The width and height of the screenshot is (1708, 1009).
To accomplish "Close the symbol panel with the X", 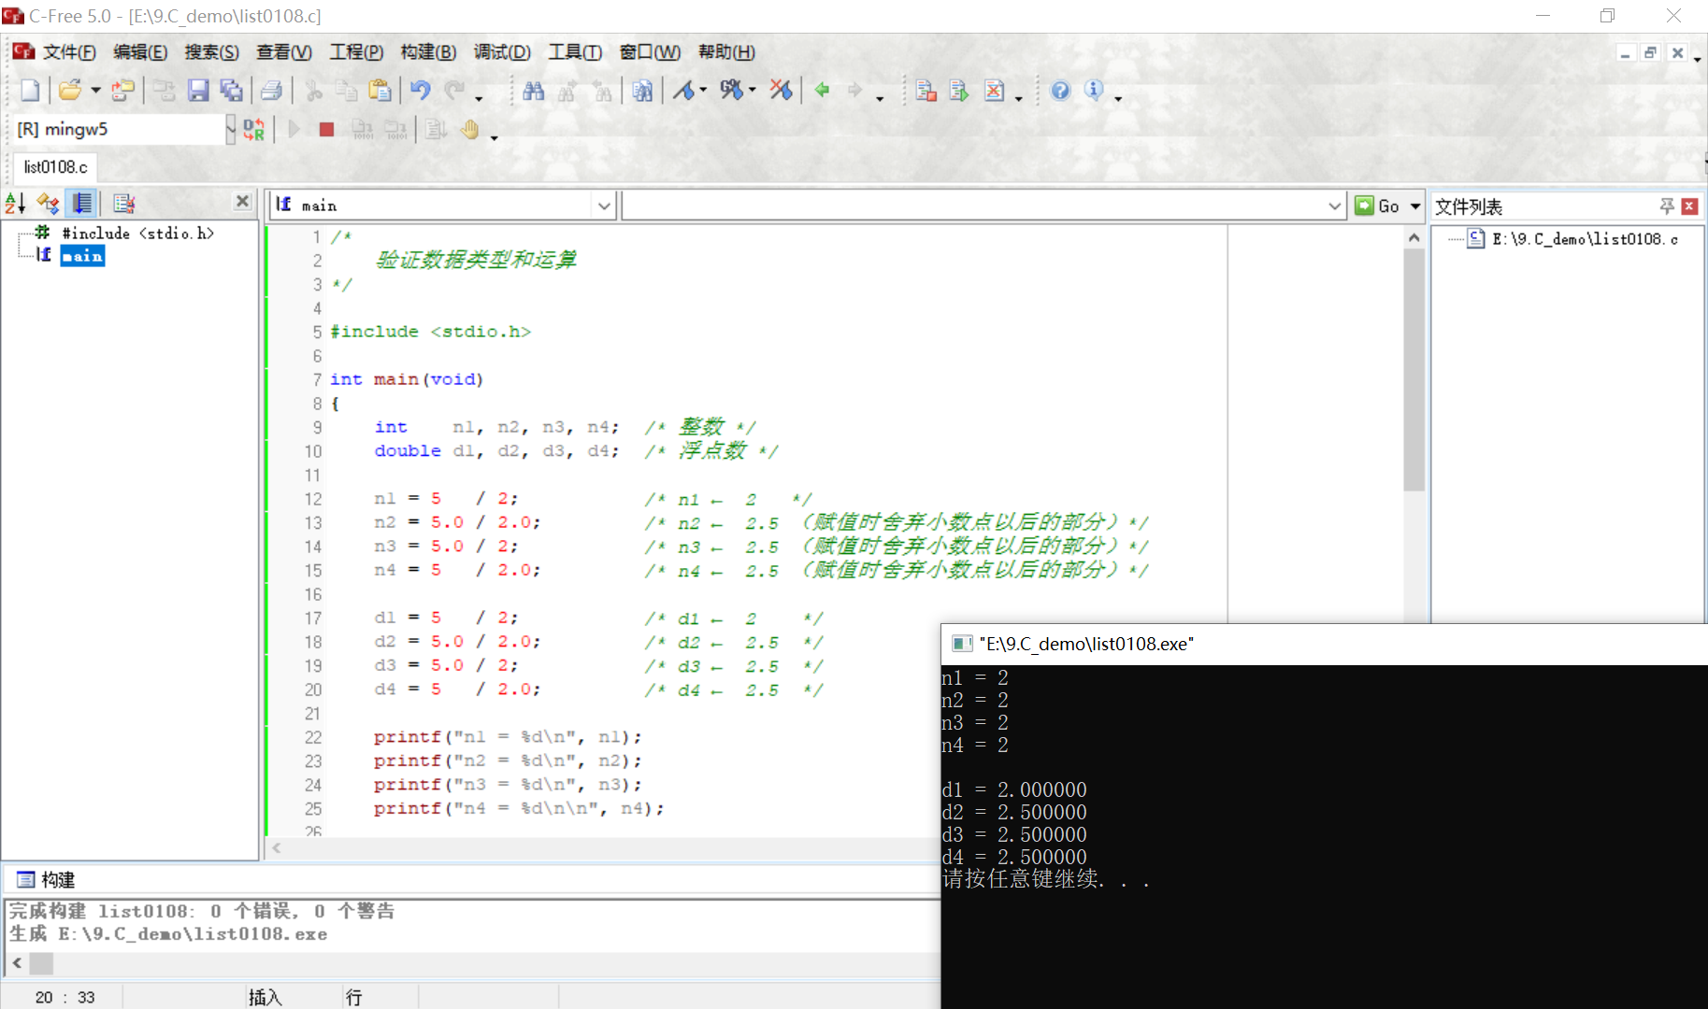I will tap(243, 201).
